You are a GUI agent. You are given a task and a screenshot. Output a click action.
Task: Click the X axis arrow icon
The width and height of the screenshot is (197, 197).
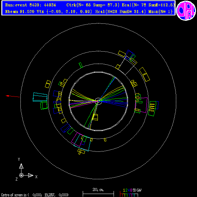click(x=31, y=175)
